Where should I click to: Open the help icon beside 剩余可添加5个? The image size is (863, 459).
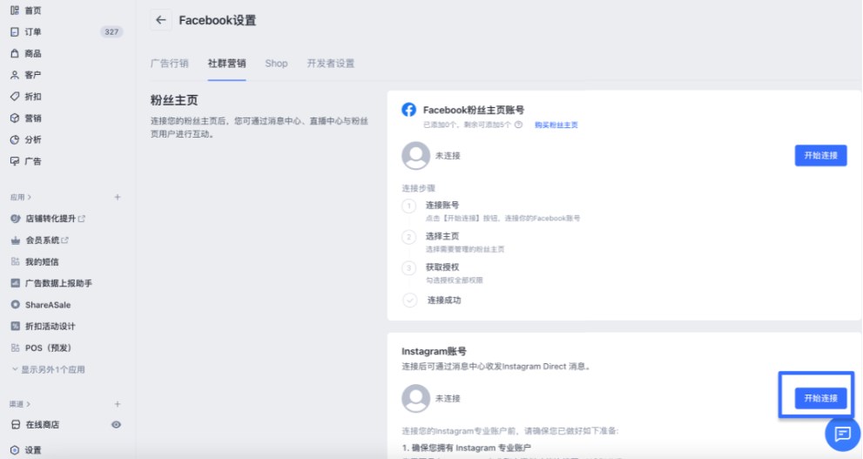click(x=518, y=125)
